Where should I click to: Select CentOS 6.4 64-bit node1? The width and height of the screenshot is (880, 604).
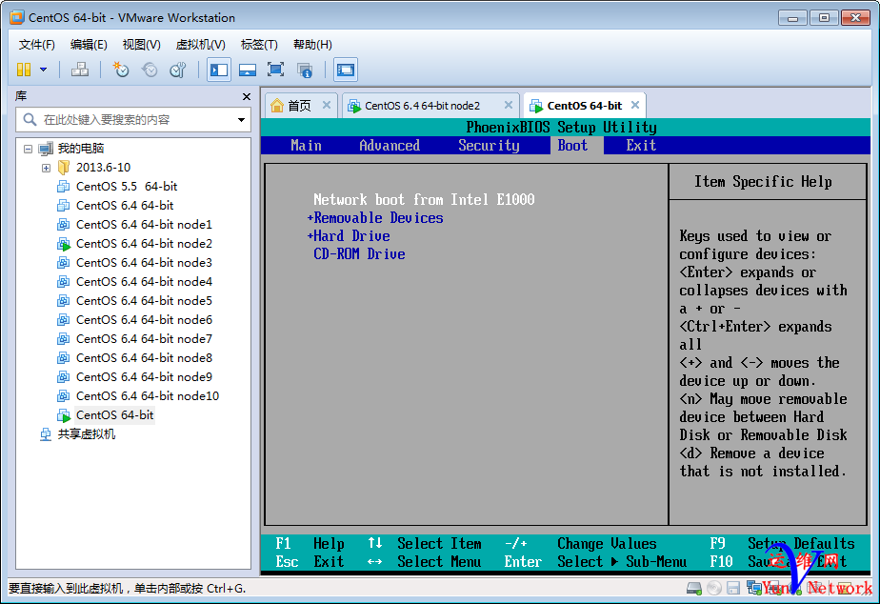pos(144,225)
